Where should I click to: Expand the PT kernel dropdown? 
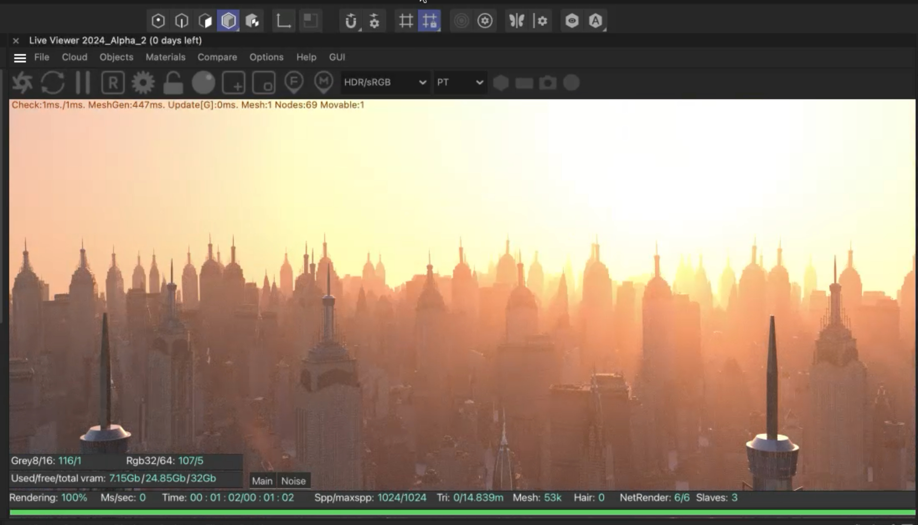tap(460, 82)
